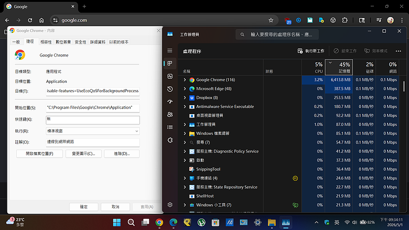The width and height of the screenshot is (409, 230).
Task: Expand Microsoft Edge (48) process group
Action: pyautogui.click(x=185, y=89)
